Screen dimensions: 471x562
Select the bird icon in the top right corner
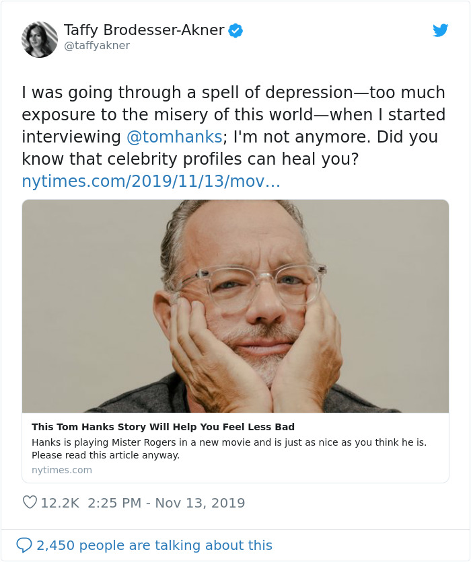click(x=441, y=30)
